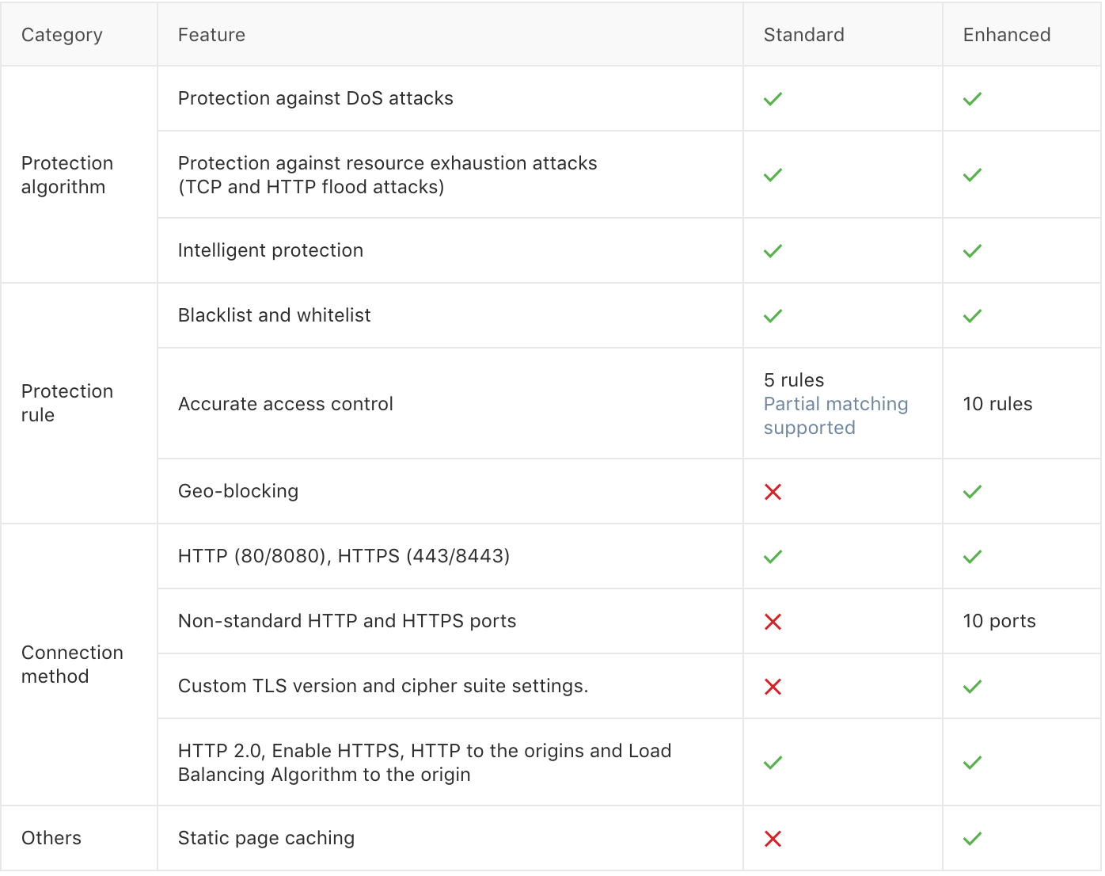
Task: Click Standard checkmark for HTTP (80/8080) row
Action: [x=773, y=557]
